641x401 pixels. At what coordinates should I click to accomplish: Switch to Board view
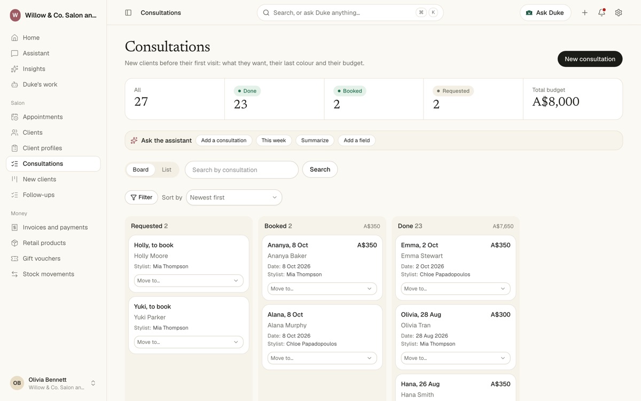(140, 169)
